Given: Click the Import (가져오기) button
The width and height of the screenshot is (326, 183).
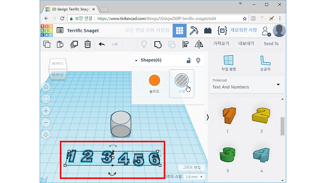Looking at the screenshot, I should tap(221, 43).
